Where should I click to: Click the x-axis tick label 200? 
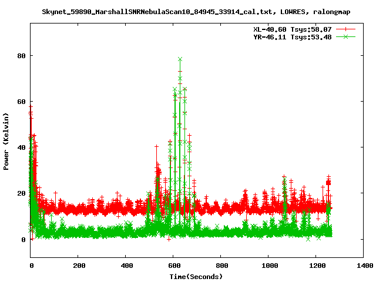point(79,266)
